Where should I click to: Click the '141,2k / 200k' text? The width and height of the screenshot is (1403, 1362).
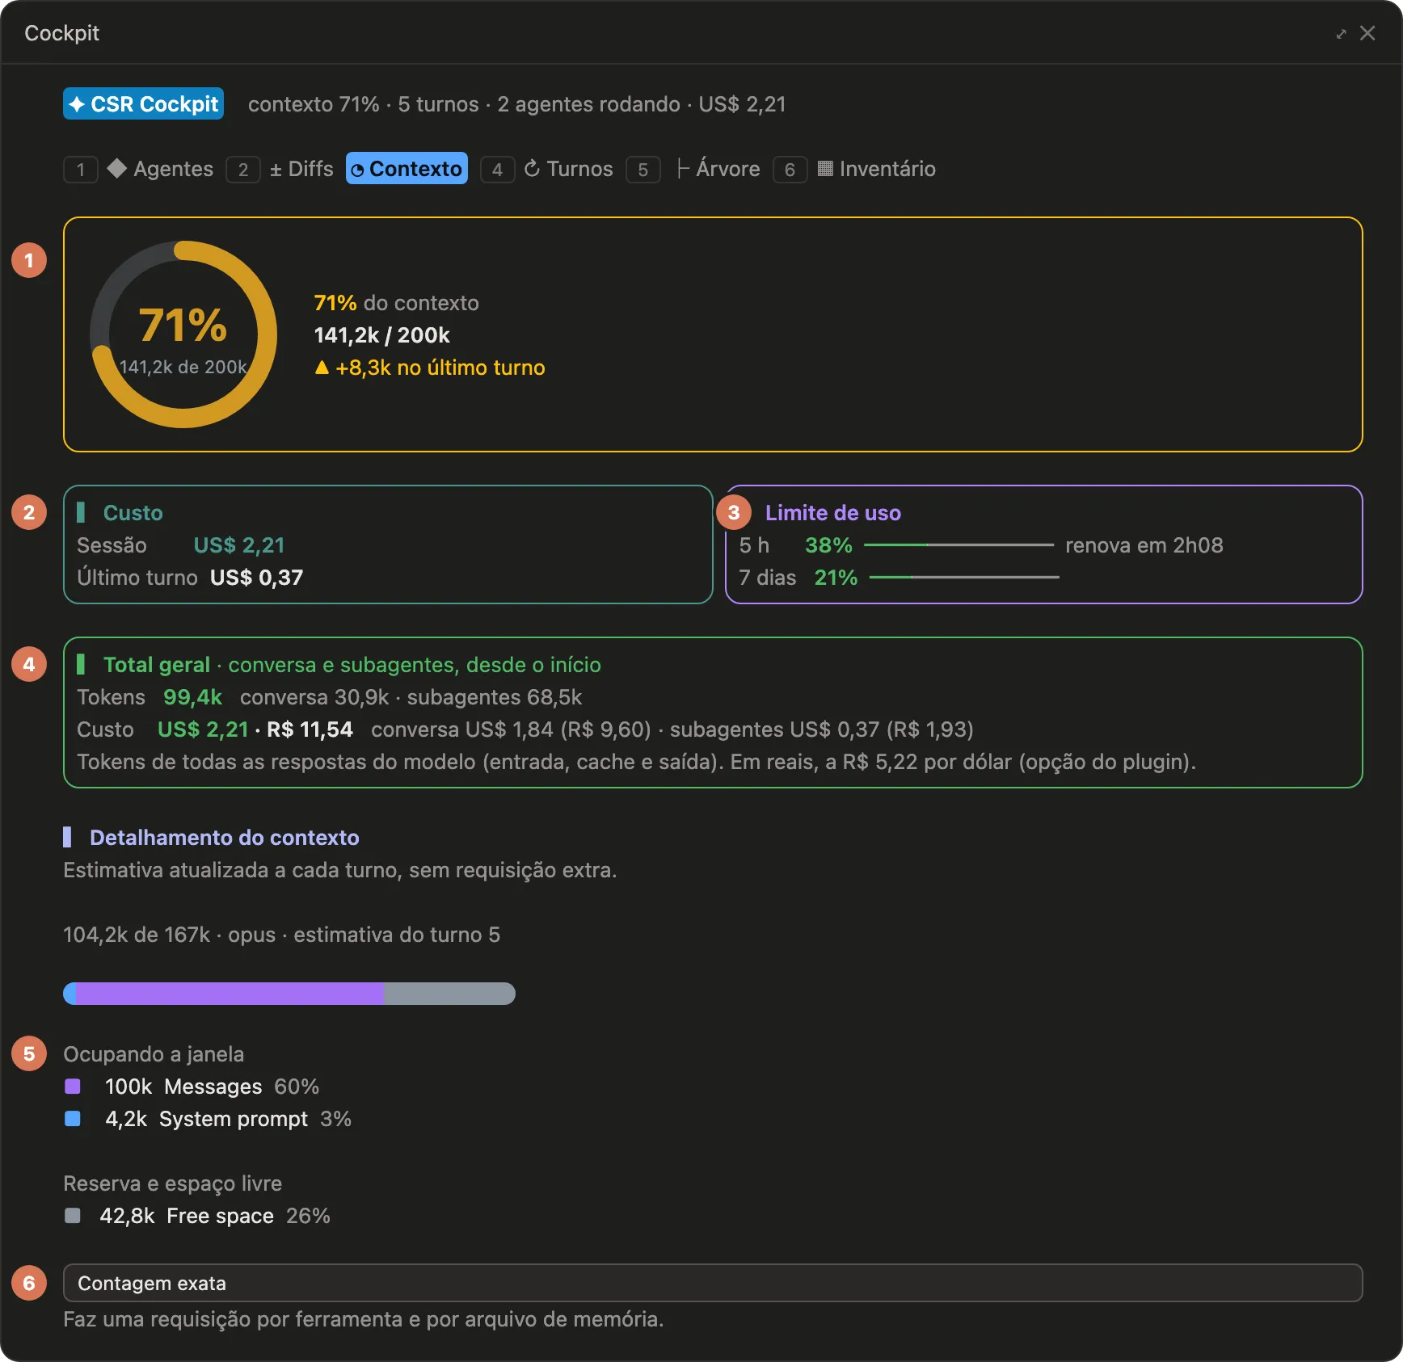(381, 335)
